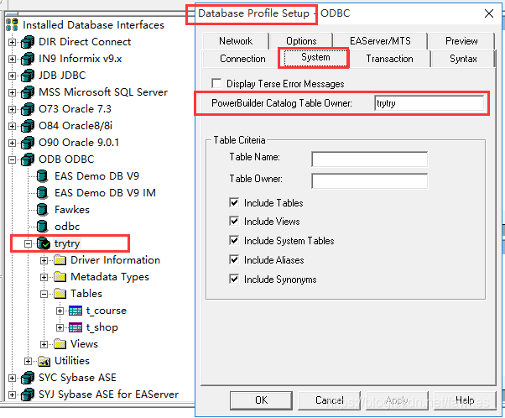Click the Table Owner input field

pos(369,180)
